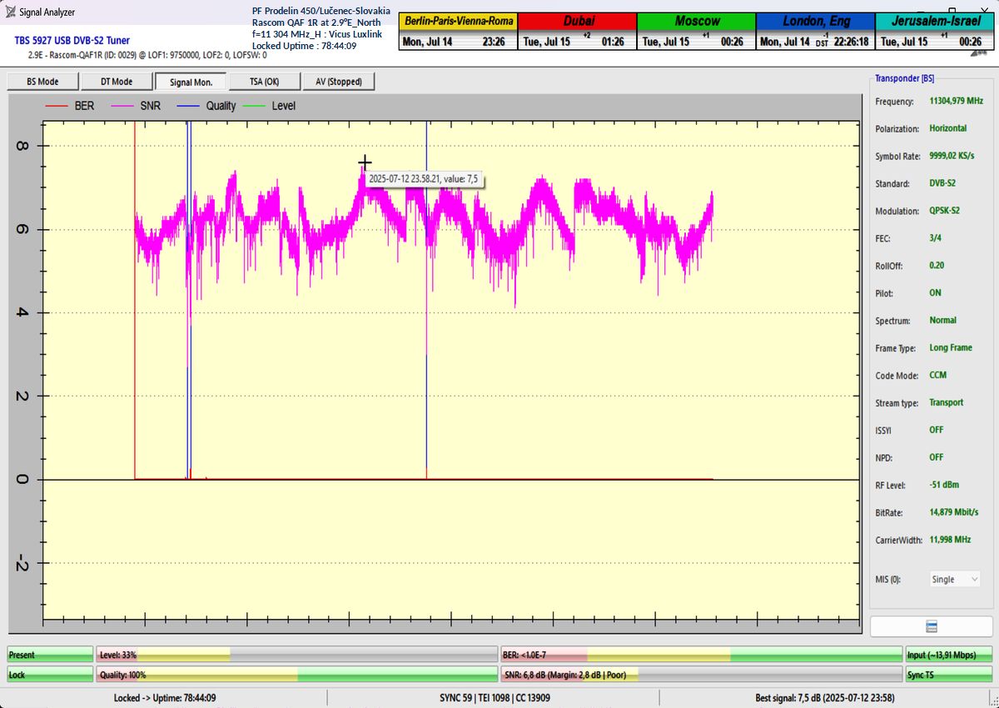The image size is (999, 708).
Task: Click the Level 33% meter bar
Action: (x=296, y=656)
